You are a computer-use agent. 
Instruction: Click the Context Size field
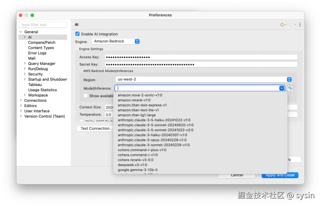click(109, 107)
